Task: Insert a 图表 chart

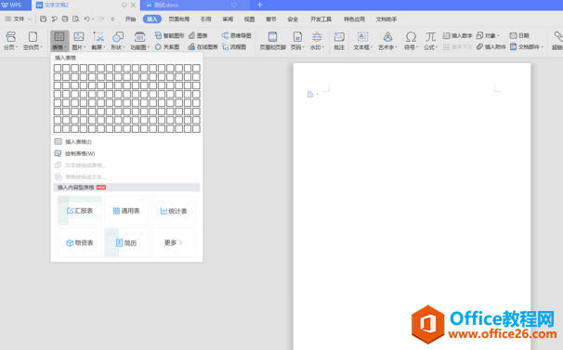Action: point(198,35)
